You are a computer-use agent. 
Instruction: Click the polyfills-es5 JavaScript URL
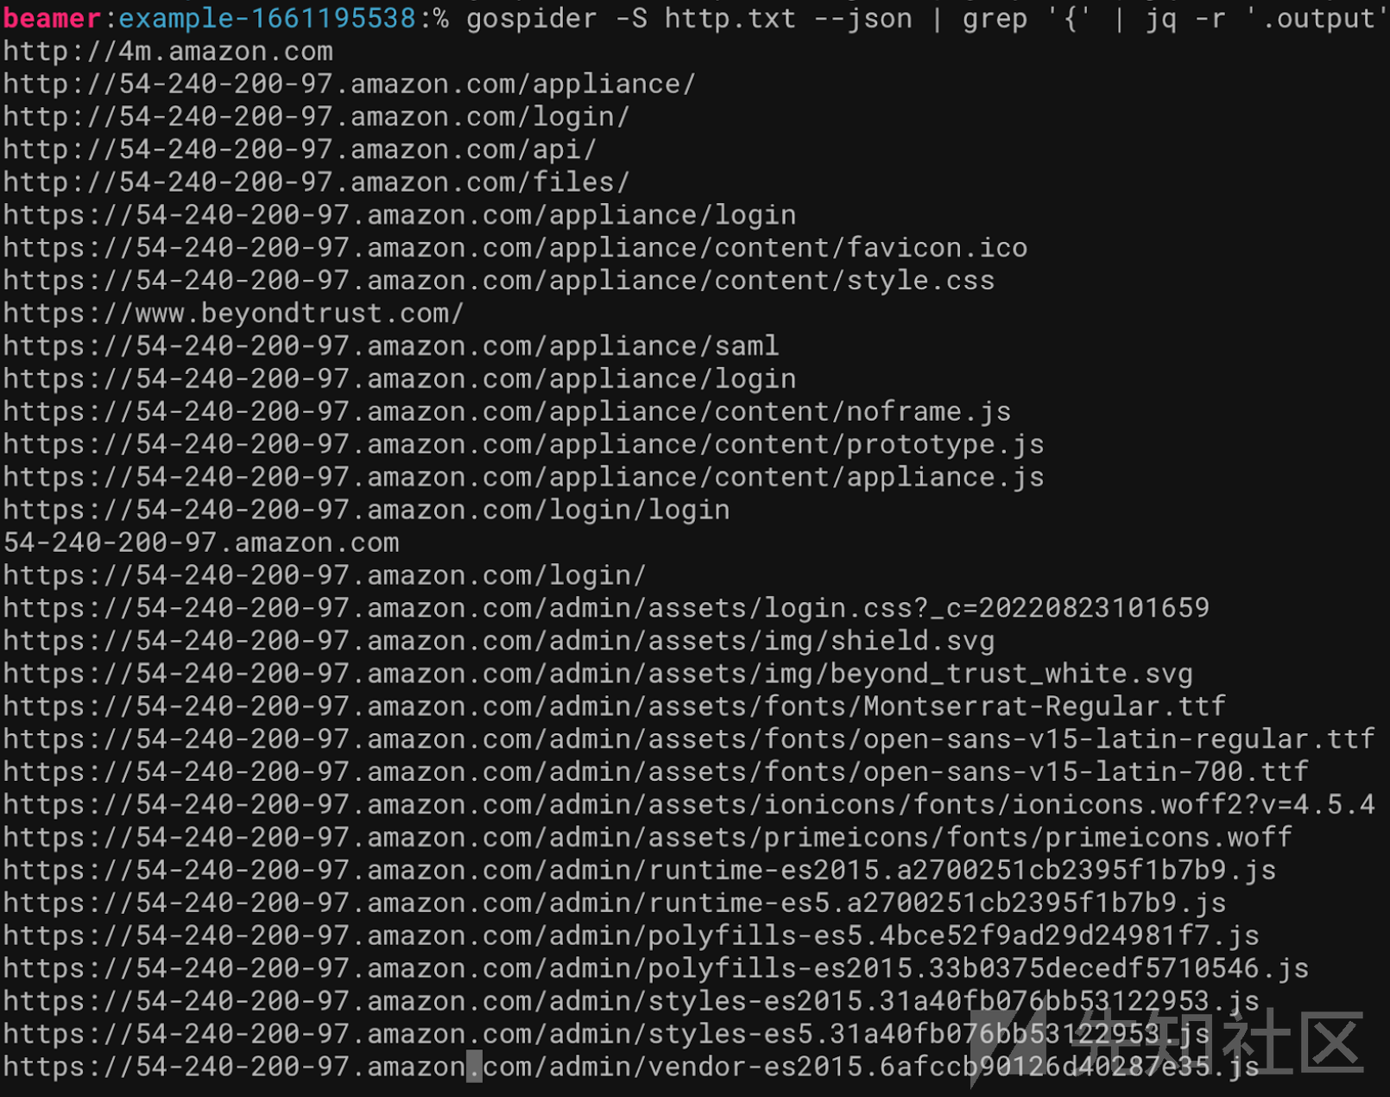point(631,936)
